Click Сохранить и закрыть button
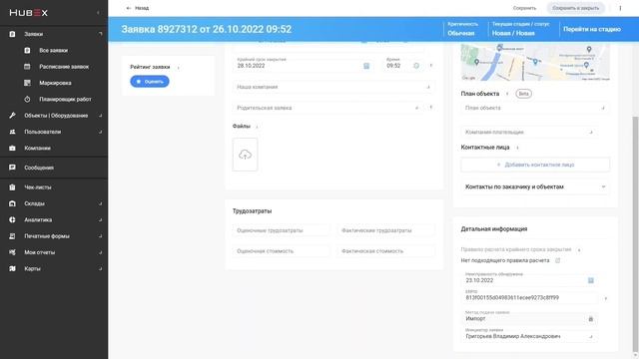The image size is (639, 359). point(575,8)
